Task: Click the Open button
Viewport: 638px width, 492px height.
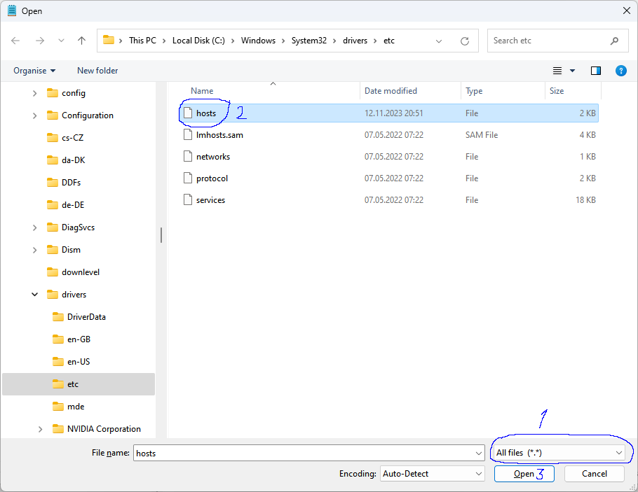Action: click(x=524, y=474)
